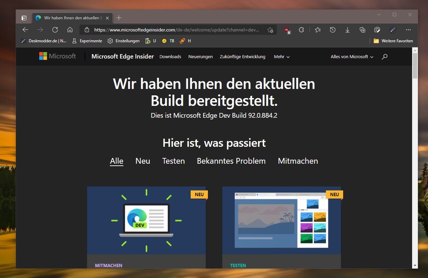The image size is (428, 278).
Task: Open the Extensions puzzle icon
Action: click(x=302, y=30)
